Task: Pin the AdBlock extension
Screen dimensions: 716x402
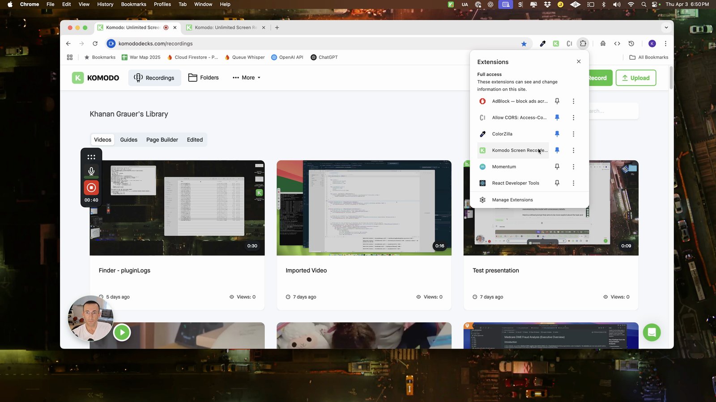Action: [x=557, y=101]
